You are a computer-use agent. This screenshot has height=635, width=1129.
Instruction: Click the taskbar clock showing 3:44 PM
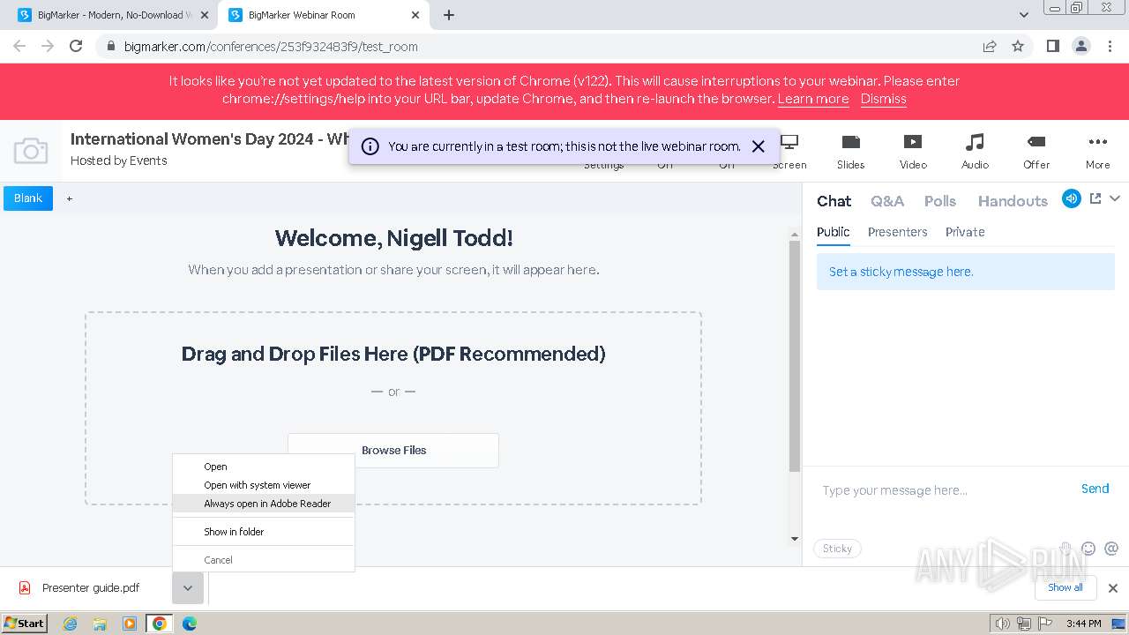click(1083, 624)
